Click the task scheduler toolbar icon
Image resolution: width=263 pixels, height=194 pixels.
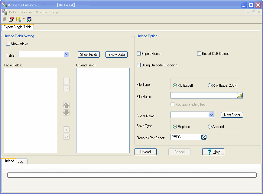[29, 19]
